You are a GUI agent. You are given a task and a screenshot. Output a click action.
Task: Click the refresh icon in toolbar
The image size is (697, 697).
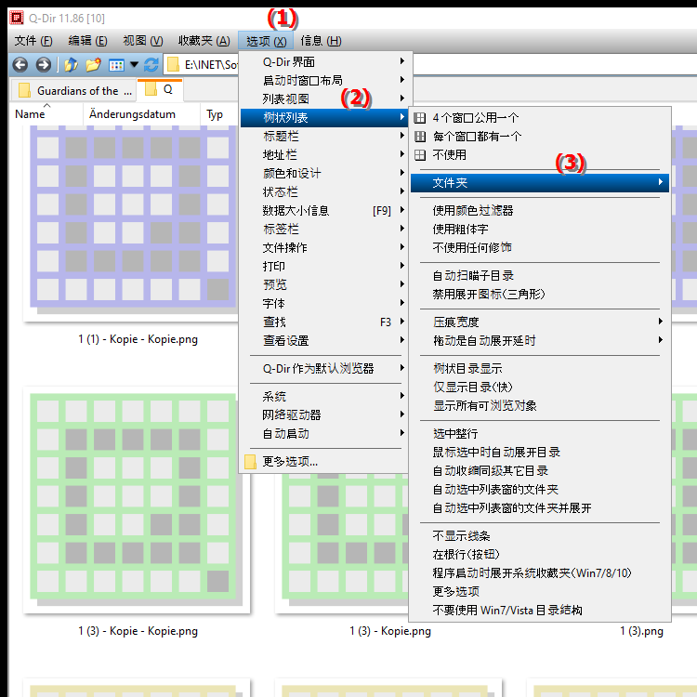(x=151, y=65)
